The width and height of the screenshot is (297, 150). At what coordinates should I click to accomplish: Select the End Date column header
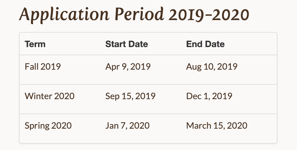(205, 44)
